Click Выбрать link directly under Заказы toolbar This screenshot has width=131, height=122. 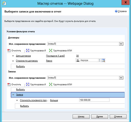(x=20, y=89)
